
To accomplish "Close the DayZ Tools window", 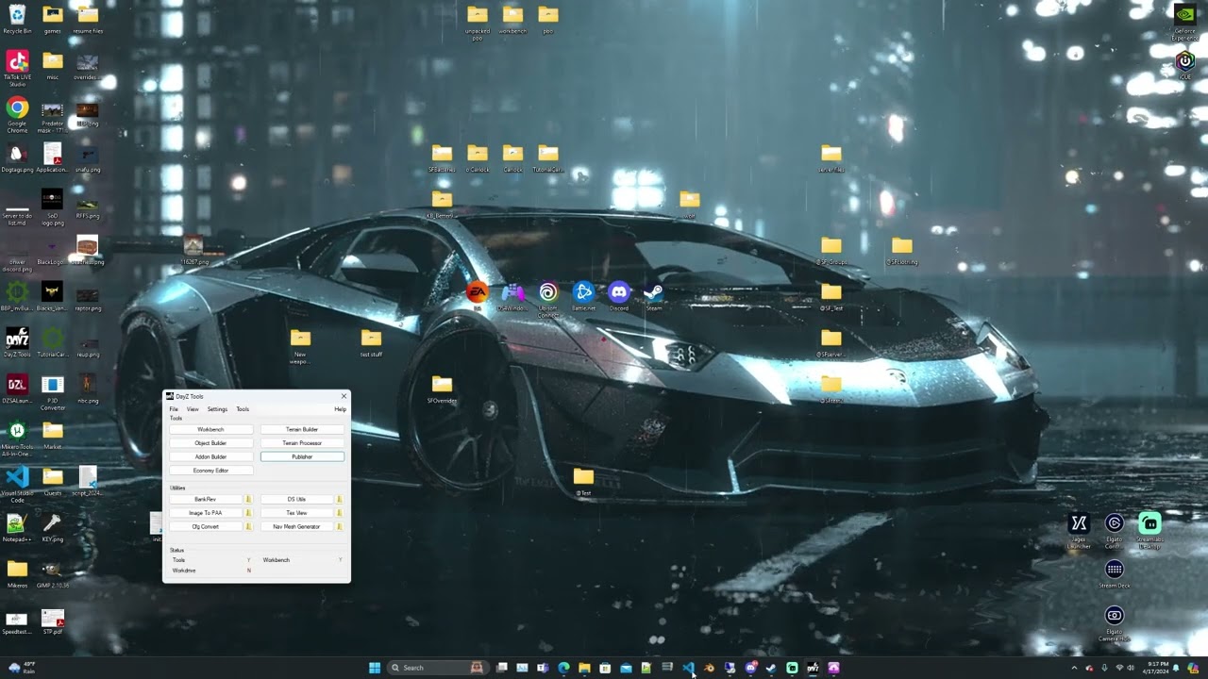I will click(344, 396).
